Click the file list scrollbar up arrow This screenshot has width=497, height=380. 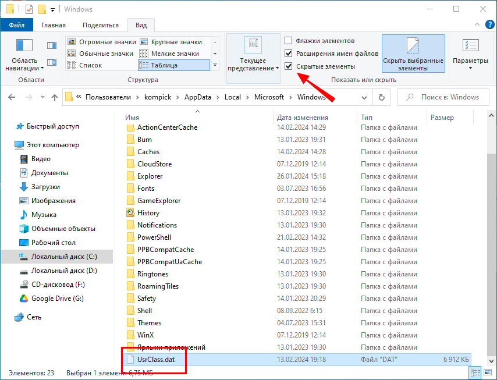[x=491, y=115]
